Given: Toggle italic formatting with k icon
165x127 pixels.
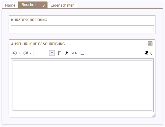Looking at the screenshot, I should click(67, 53).
